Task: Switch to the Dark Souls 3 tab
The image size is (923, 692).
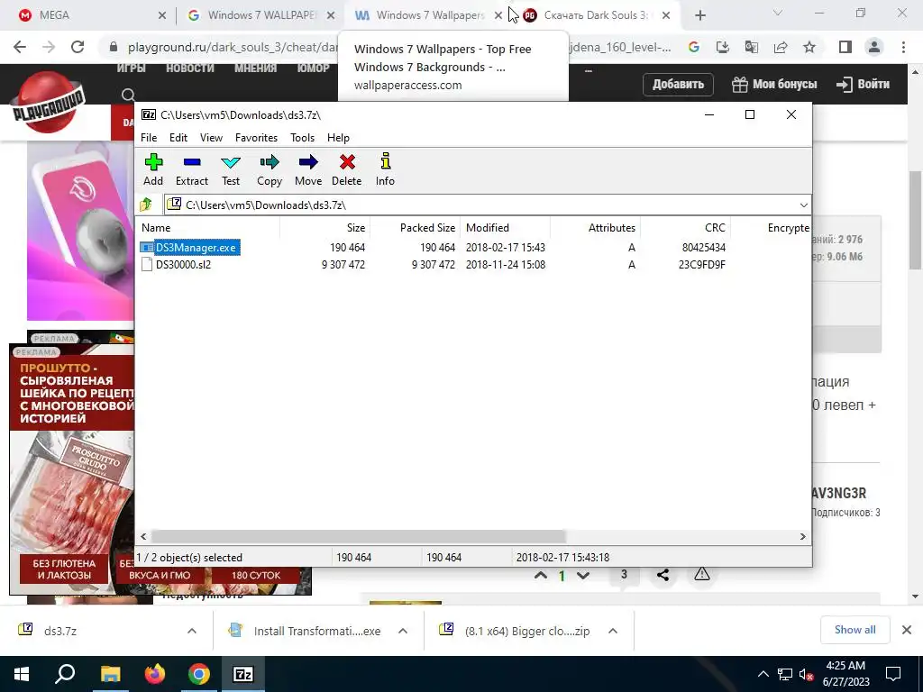Action: tap(598, 15)
